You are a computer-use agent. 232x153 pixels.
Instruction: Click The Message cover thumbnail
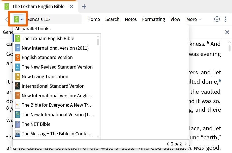click(18, 134)
